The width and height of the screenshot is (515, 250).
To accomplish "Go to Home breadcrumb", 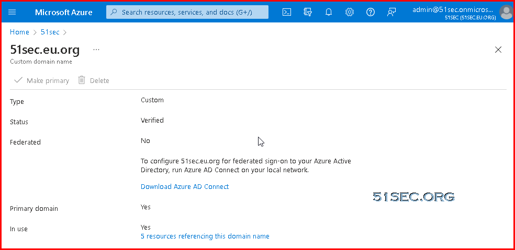I will pyautogui.click(x=19, y=32).
